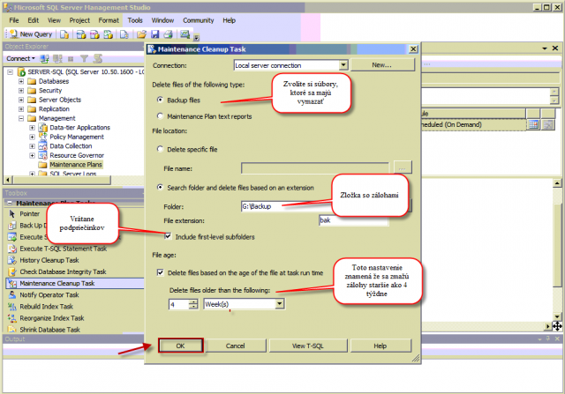
Task: Collapse the Maintenance Plan Tasks toolbox group
Action: point(10,203)
